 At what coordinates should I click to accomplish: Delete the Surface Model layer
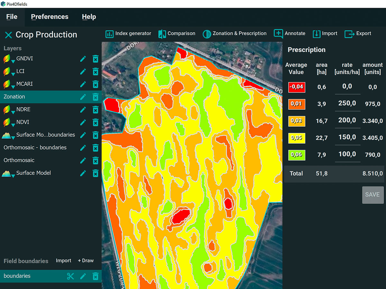click(x=95, y=173)
